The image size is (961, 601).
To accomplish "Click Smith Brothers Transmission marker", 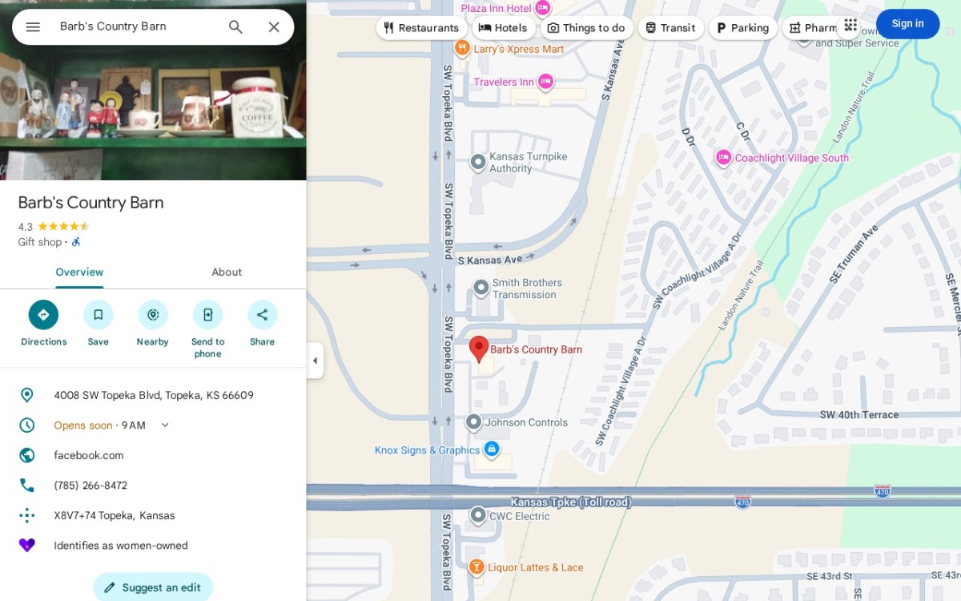I will 481,288.
